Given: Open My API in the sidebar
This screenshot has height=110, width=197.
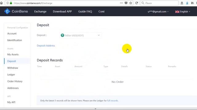Looking at the screenshot, I should (11, 102).
